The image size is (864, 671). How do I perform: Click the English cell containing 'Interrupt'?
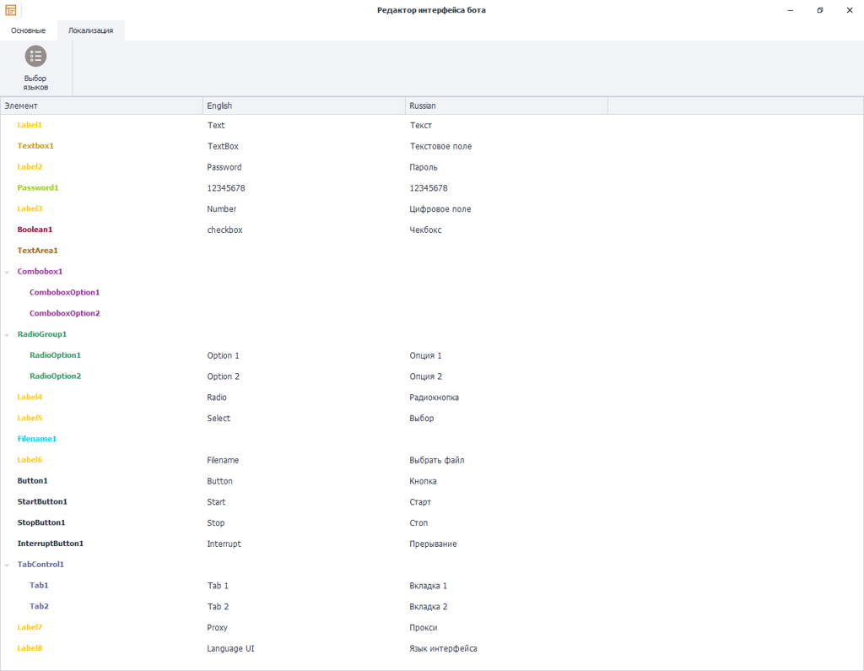click(x=224, y=544)
